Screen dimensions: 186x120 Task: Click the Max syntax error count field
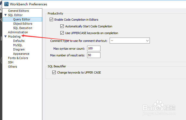(x=94, y=48)
